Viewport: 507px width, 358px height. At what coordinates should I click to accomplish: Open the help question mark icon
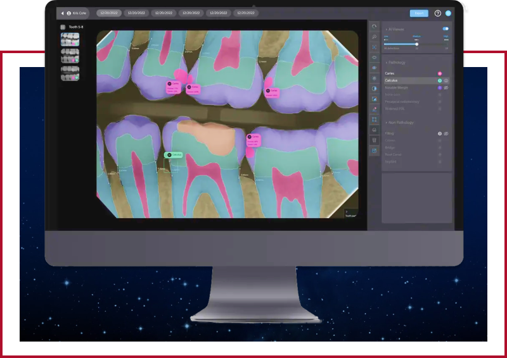[x=437, y=13]
